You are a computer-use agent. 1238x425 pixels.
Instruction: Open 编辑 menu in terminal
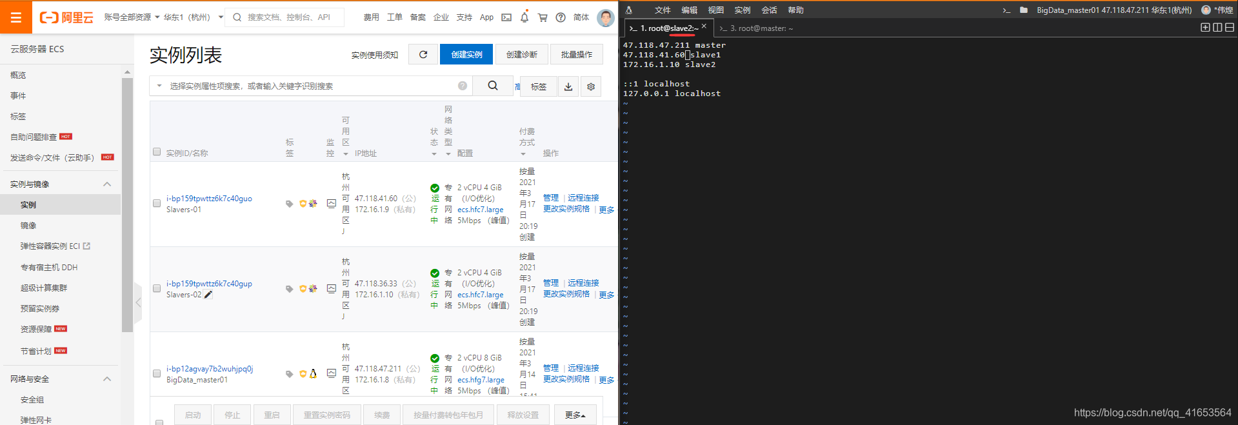click(690, 10)
